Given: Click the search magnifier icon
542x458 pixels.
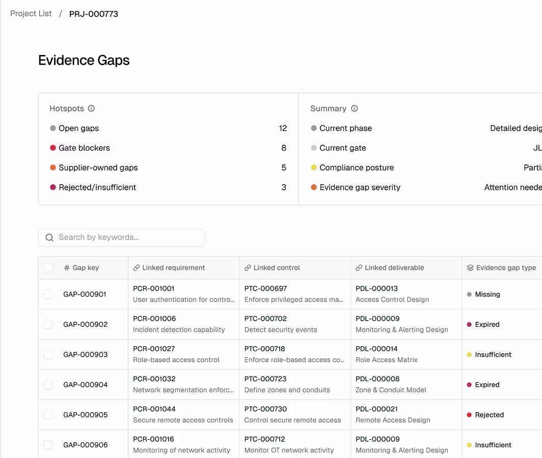Looking at the screenshot, I should pos(49,238).
